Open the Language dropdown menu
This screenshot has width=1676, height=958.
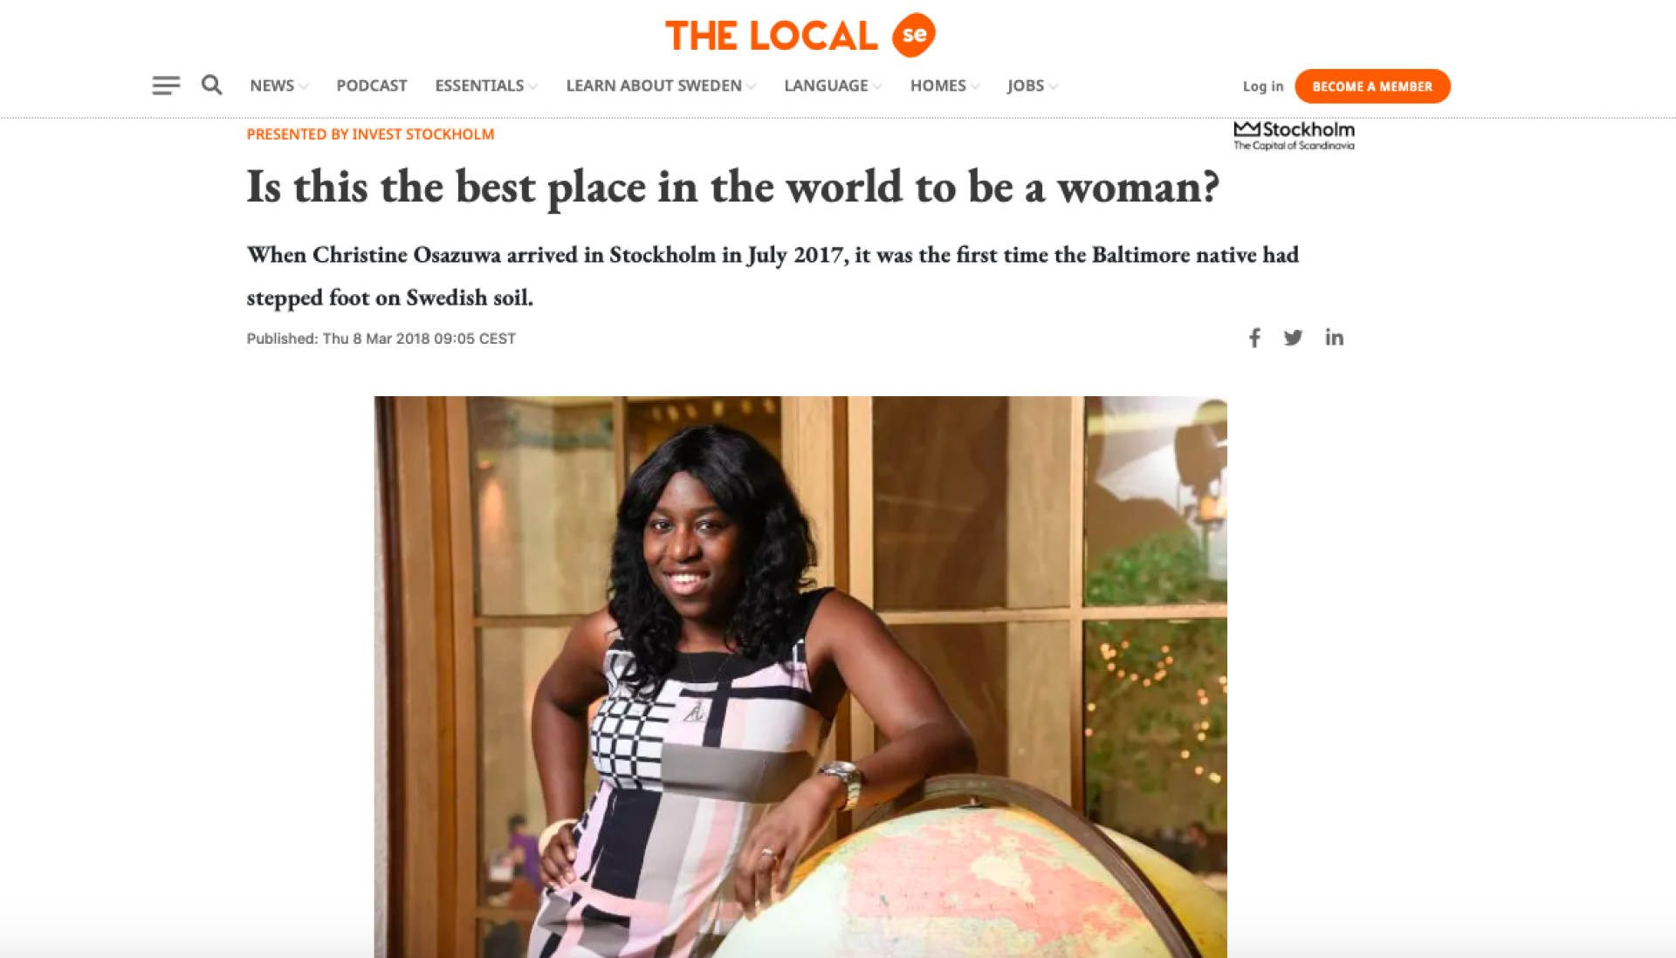[x=833, y=86]
